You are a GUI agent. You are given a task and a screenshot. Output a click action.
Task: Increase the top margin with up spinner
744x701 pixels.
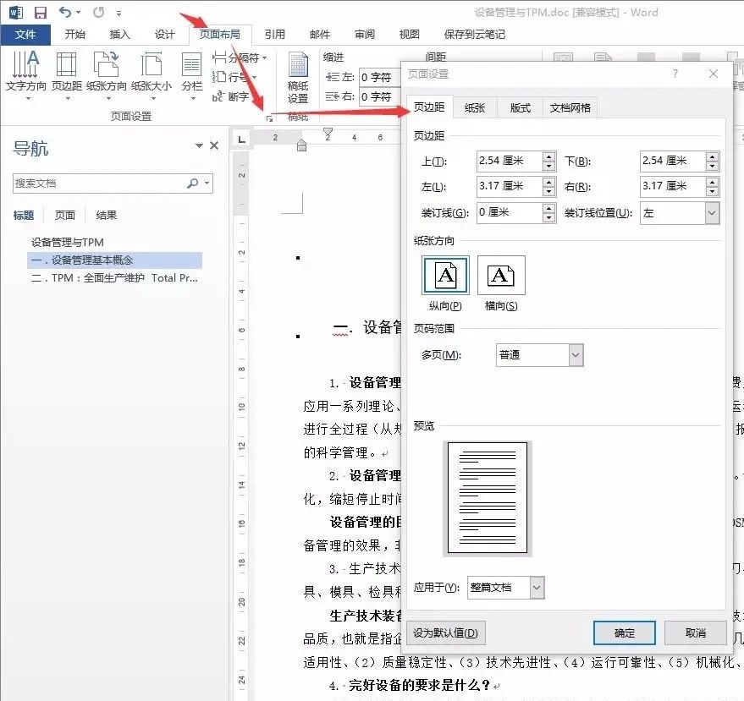pos(549,156)
